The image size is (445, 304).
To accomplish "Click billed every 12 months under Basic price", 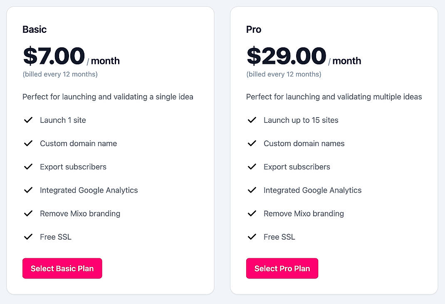I will point(59,74).
